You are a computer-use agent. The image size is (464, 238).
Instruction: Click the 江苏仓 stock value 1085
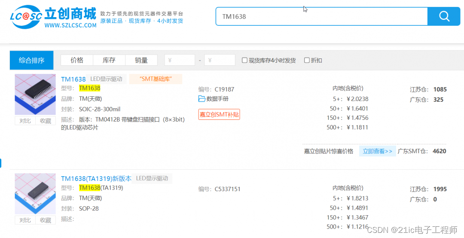tap(440, 90)
